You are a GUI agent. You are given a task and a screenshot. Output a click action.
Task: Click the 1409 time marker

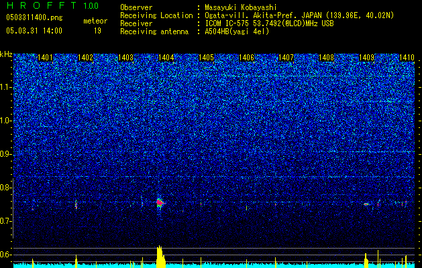pos(366,58)
